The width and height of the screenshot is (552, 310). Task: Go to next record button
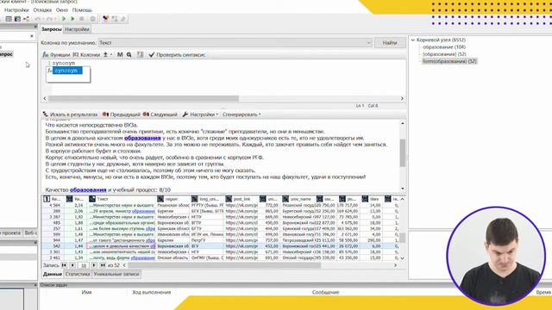(94, 265)
